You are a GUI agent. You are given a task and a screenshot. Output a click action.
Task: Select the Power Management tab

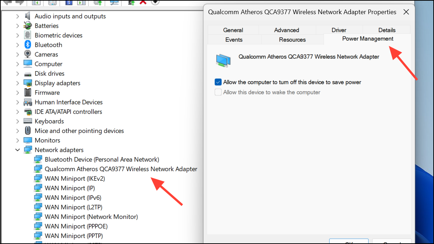(368, 39)
